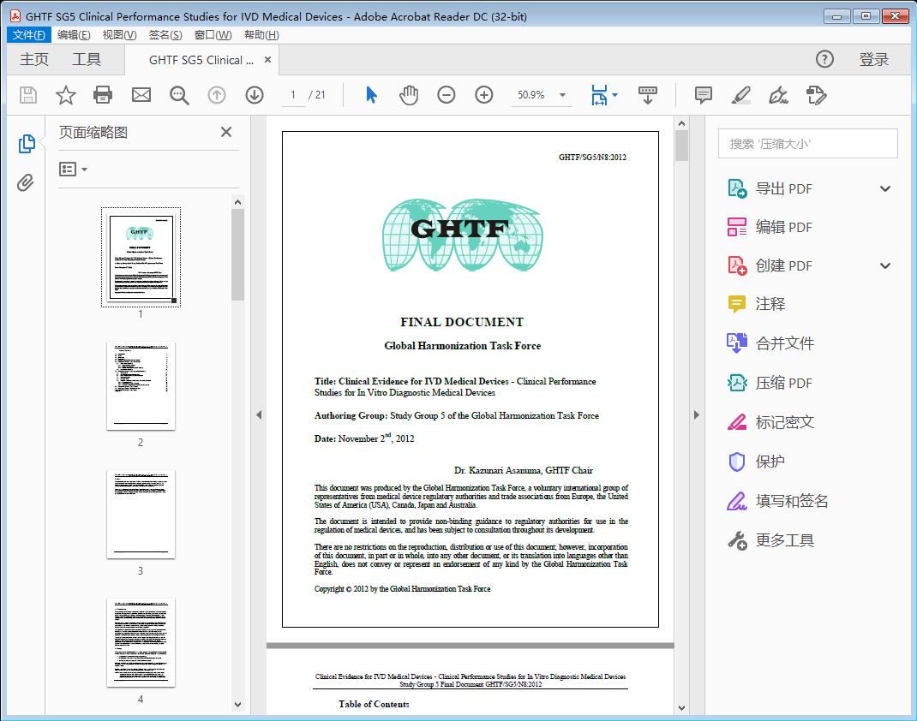
Task: Send document by email using envelope icon
Action: pyautogui.click(x=141, y=95)
